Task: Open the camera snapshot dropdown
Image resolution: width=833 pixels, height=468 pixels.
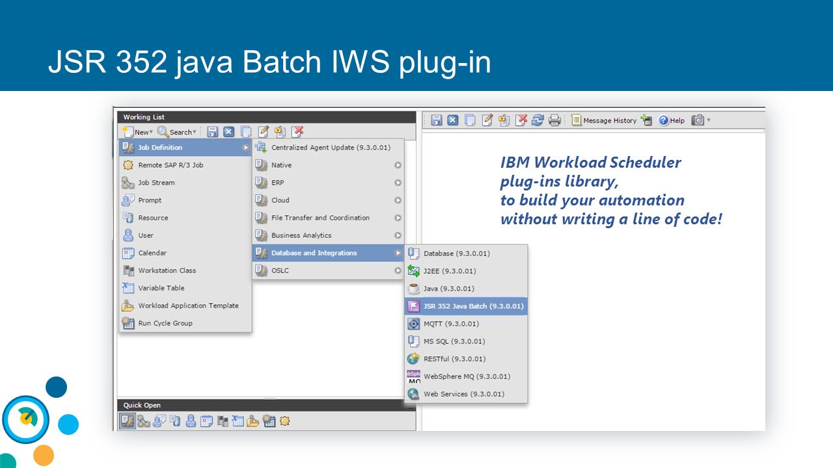Action: tap(700, 120)
